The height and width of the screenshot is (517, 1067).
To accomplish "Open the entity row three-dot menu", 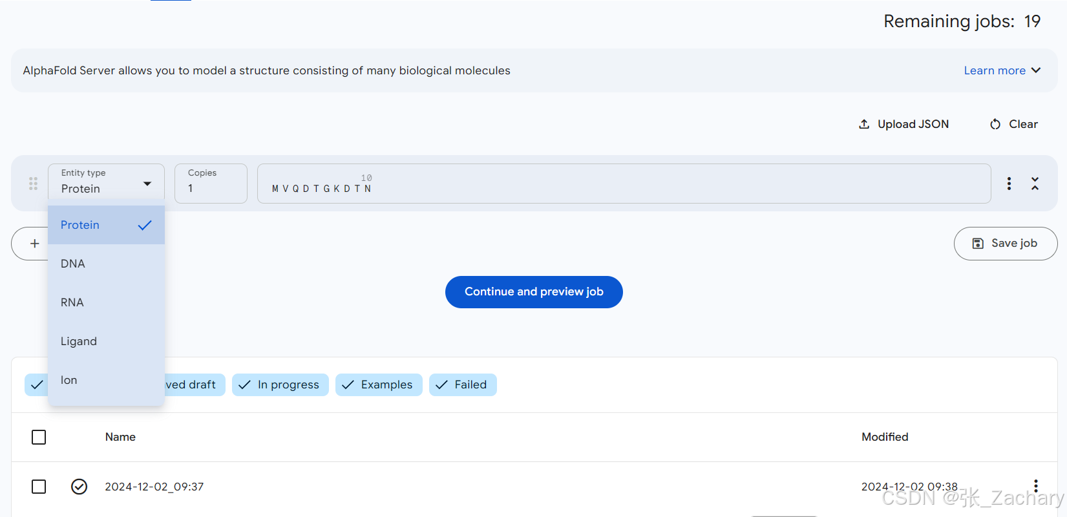I will [1009, 184].
